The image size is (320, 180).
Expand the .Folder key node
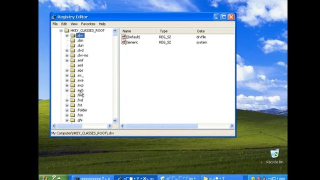click(x=67, y=110)
